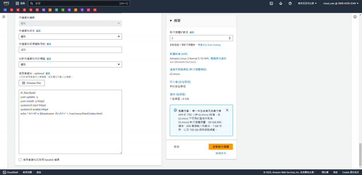Click the search magnifier icon

coord(32,4)
